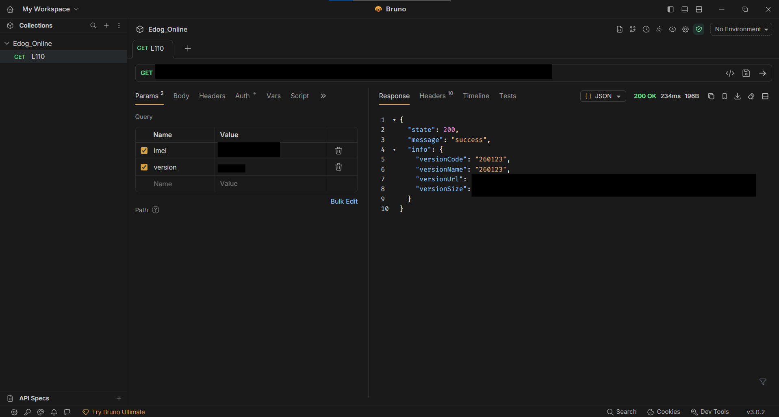Image resolution: width=779 pixels, height=417 pixels.
Task: Delete the imei query parameter
Action: click(x=339, y=151)
